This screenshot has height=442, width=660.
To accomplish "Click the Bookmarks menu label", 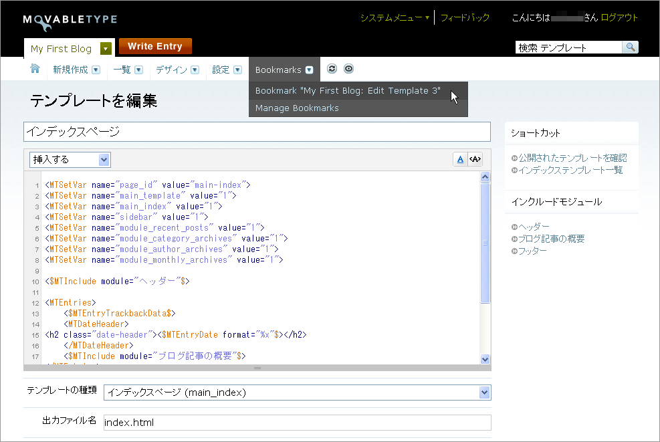I will [x=278, y=70].
